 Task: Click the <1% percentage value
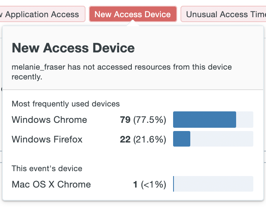pyautogui.click(x=153, y=184)
